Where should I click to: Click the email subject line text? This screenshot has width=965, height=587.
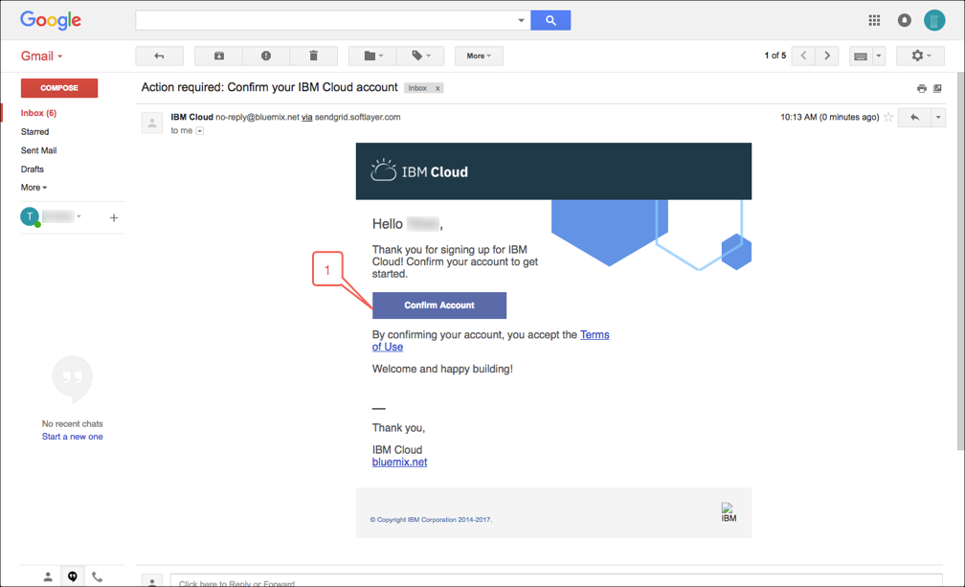[x=270, y=87]
